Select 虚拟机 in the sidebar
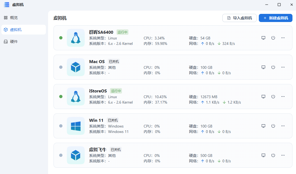The height and width of the screenshot is (174, 296). click(24, 30)
